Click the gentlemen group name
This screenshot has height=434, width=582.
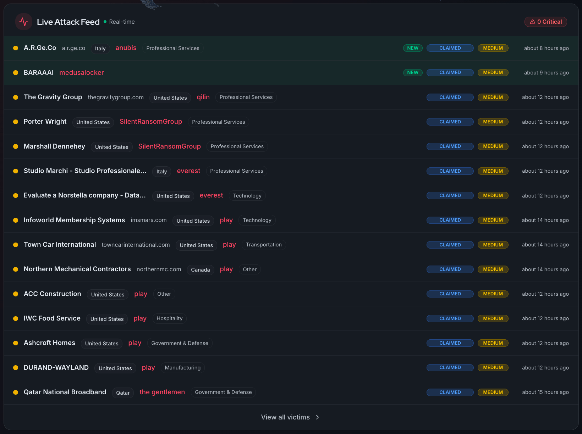pyautogui.click(x=162, y=392)
